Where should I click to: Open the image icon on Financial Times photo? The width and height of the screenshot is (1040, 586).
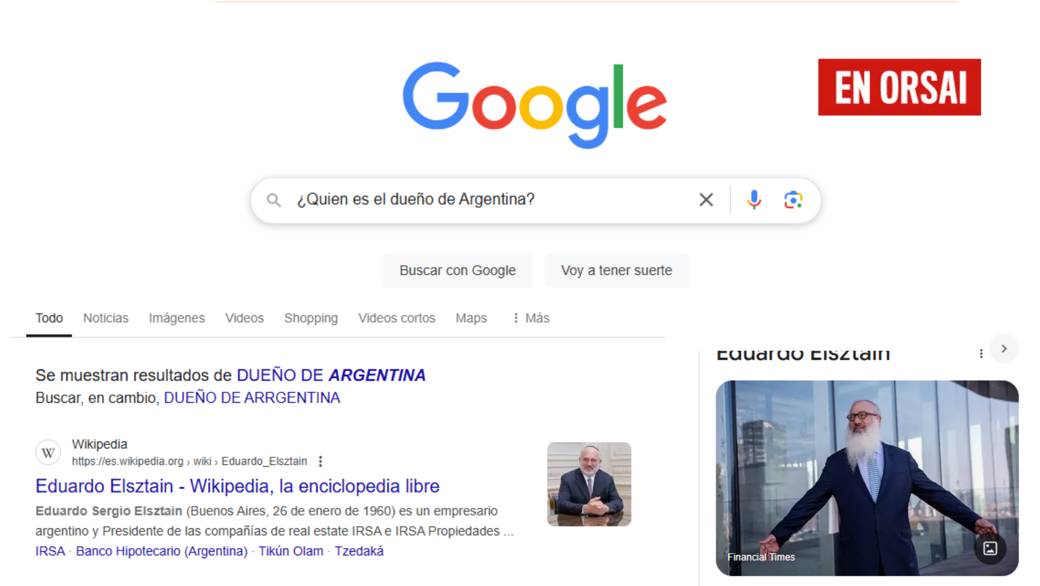(x=990, y=549)
